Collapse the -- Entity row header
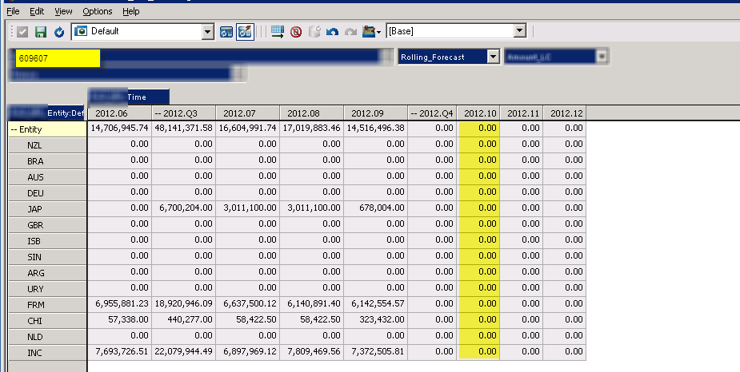The height and width of the screenshot is (372, 740). [x=47, y=129]
